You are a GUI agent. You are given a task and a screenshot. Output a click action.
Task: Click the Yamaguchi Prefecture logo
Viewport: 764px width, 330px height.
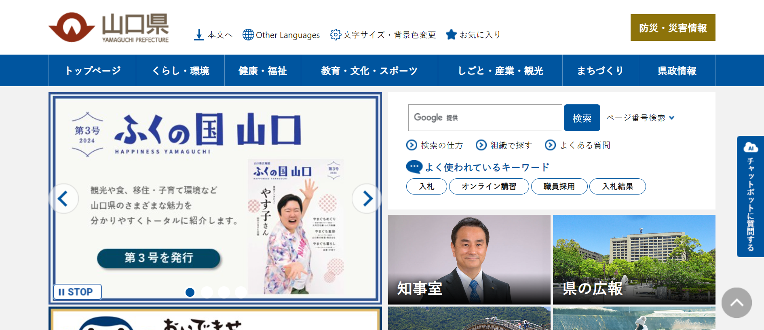point(109,27)
